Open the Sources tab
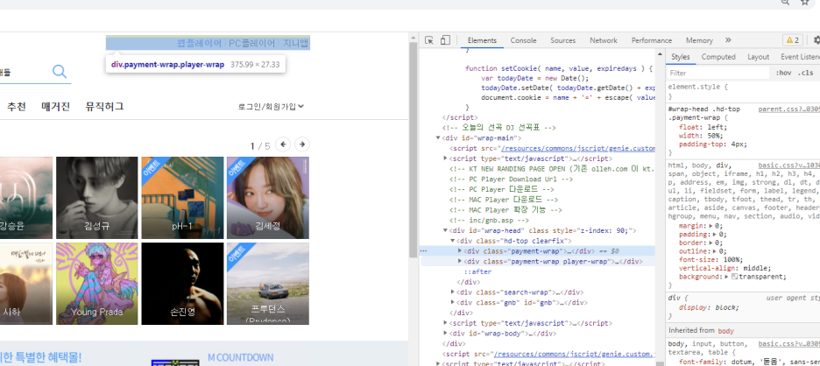The width and height of the screenshot is (820, 366). [562, 40]
